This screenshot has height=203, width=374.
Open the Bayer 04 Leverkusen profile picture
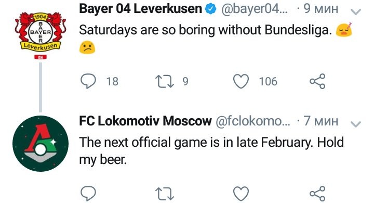click(41, 32)
